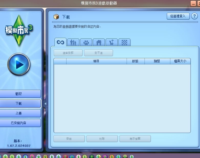
Task: Click the 從這裡登入 login button
Action: point(178,16)
